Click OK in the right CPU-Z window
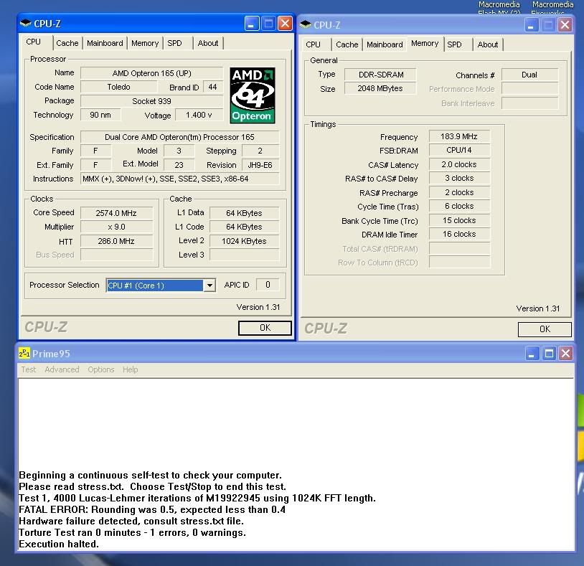 click(545, 329)
